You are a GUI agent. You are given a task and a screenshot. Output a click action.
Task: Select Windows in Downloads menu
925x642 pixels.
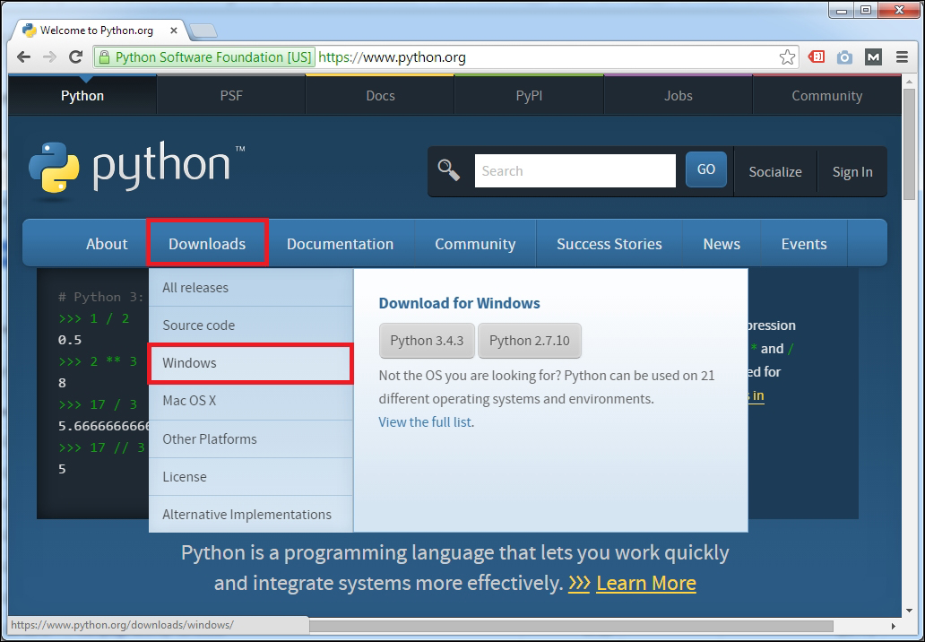(x=251, y=363)
